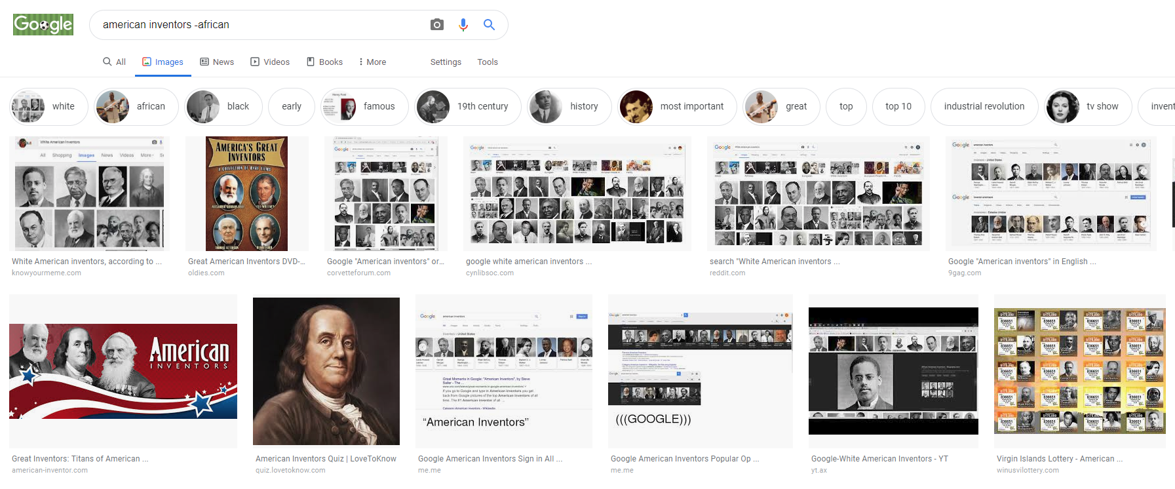Go to the Videos tab
Viewport: 1175px width, 489px height.
270,62
